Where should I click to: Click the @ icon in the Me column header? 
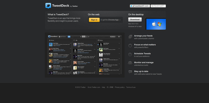pos(74,40)
